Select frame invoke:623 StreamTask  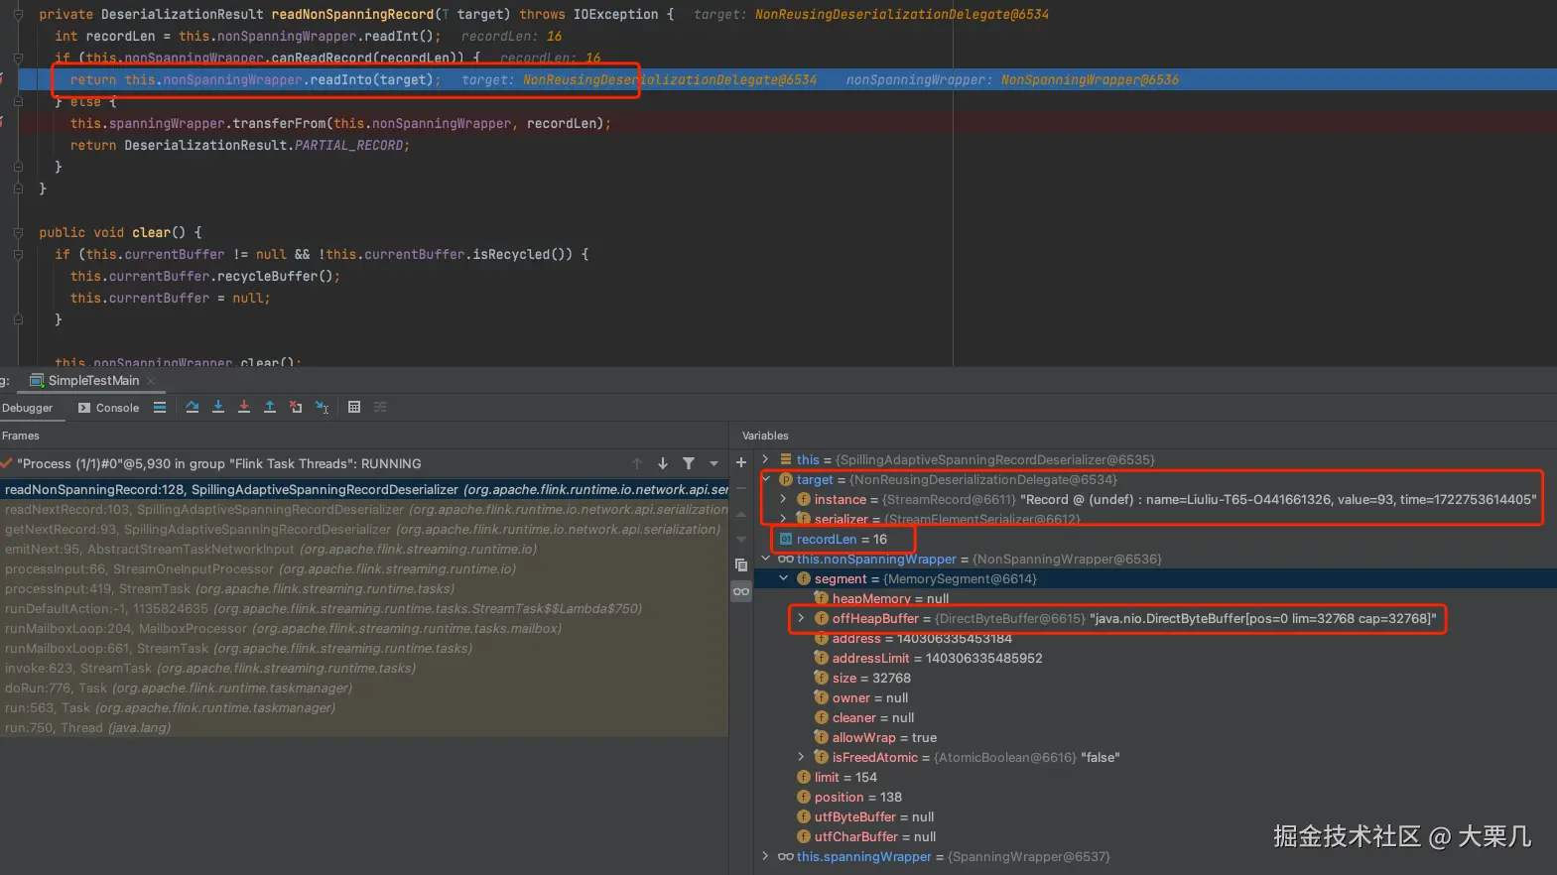coord(364,668)
